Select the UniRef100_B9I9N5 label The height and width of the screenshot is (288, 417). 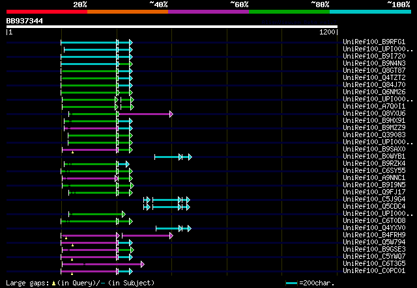point(374,185)
